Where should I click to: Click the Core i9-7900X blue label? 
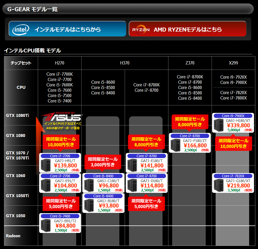click(x=233, y=116)
